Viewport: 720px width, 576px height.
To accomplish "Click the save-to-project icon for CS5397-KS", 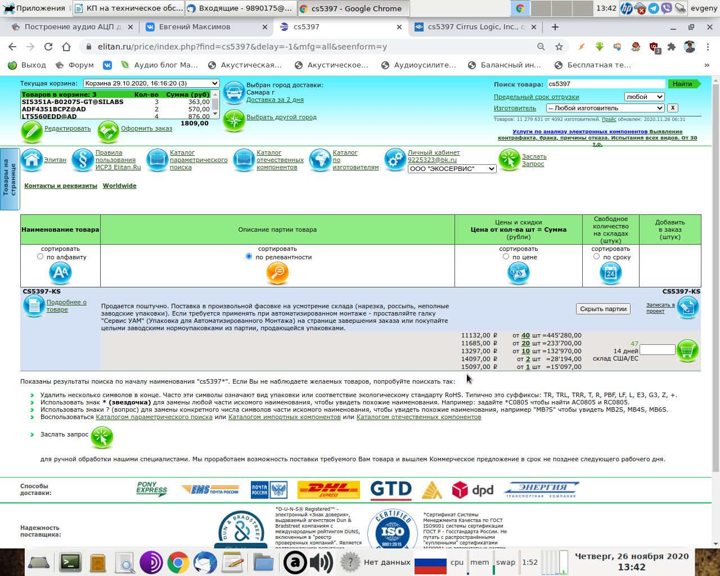I will 687,307.
